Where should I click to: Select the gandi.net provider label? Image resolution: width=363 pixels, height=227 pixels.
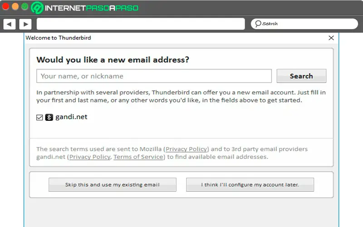point(71,117)
